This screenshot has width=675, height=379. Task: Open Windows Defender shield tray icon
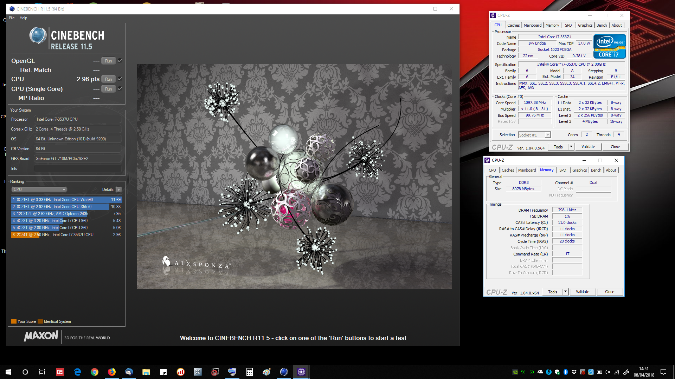click(557, 372)
